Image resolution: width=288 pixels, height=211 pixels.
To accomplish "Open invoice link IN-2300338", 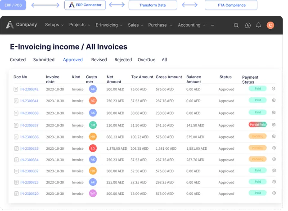I will 29,113.
